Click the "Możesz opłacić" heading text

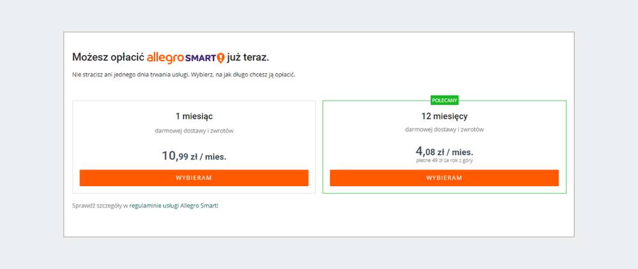108,57
